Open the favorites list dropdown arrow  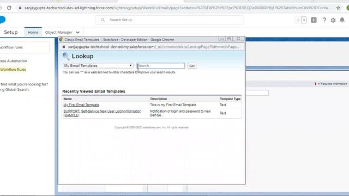304,20
